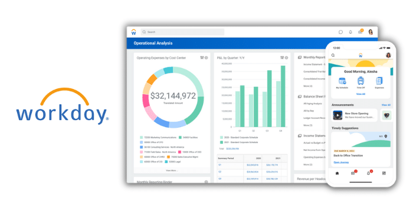Click the 2020 Standard Corporate Schedule legend
Screen dimensions: 413x212
click(239, 137)
